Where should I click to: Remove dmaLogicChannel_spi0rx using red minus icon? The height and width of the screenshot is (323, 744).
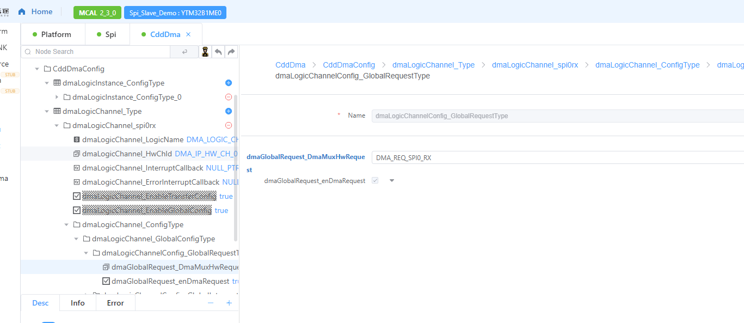[x=229, y=125]
